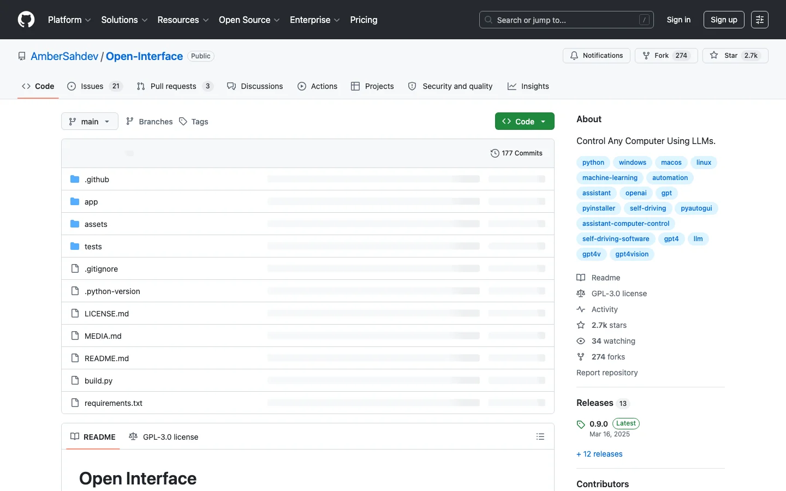Expand the Platform menu
Image resolution: width=786 pixels, height=491 pixels.
click(69, 20)
